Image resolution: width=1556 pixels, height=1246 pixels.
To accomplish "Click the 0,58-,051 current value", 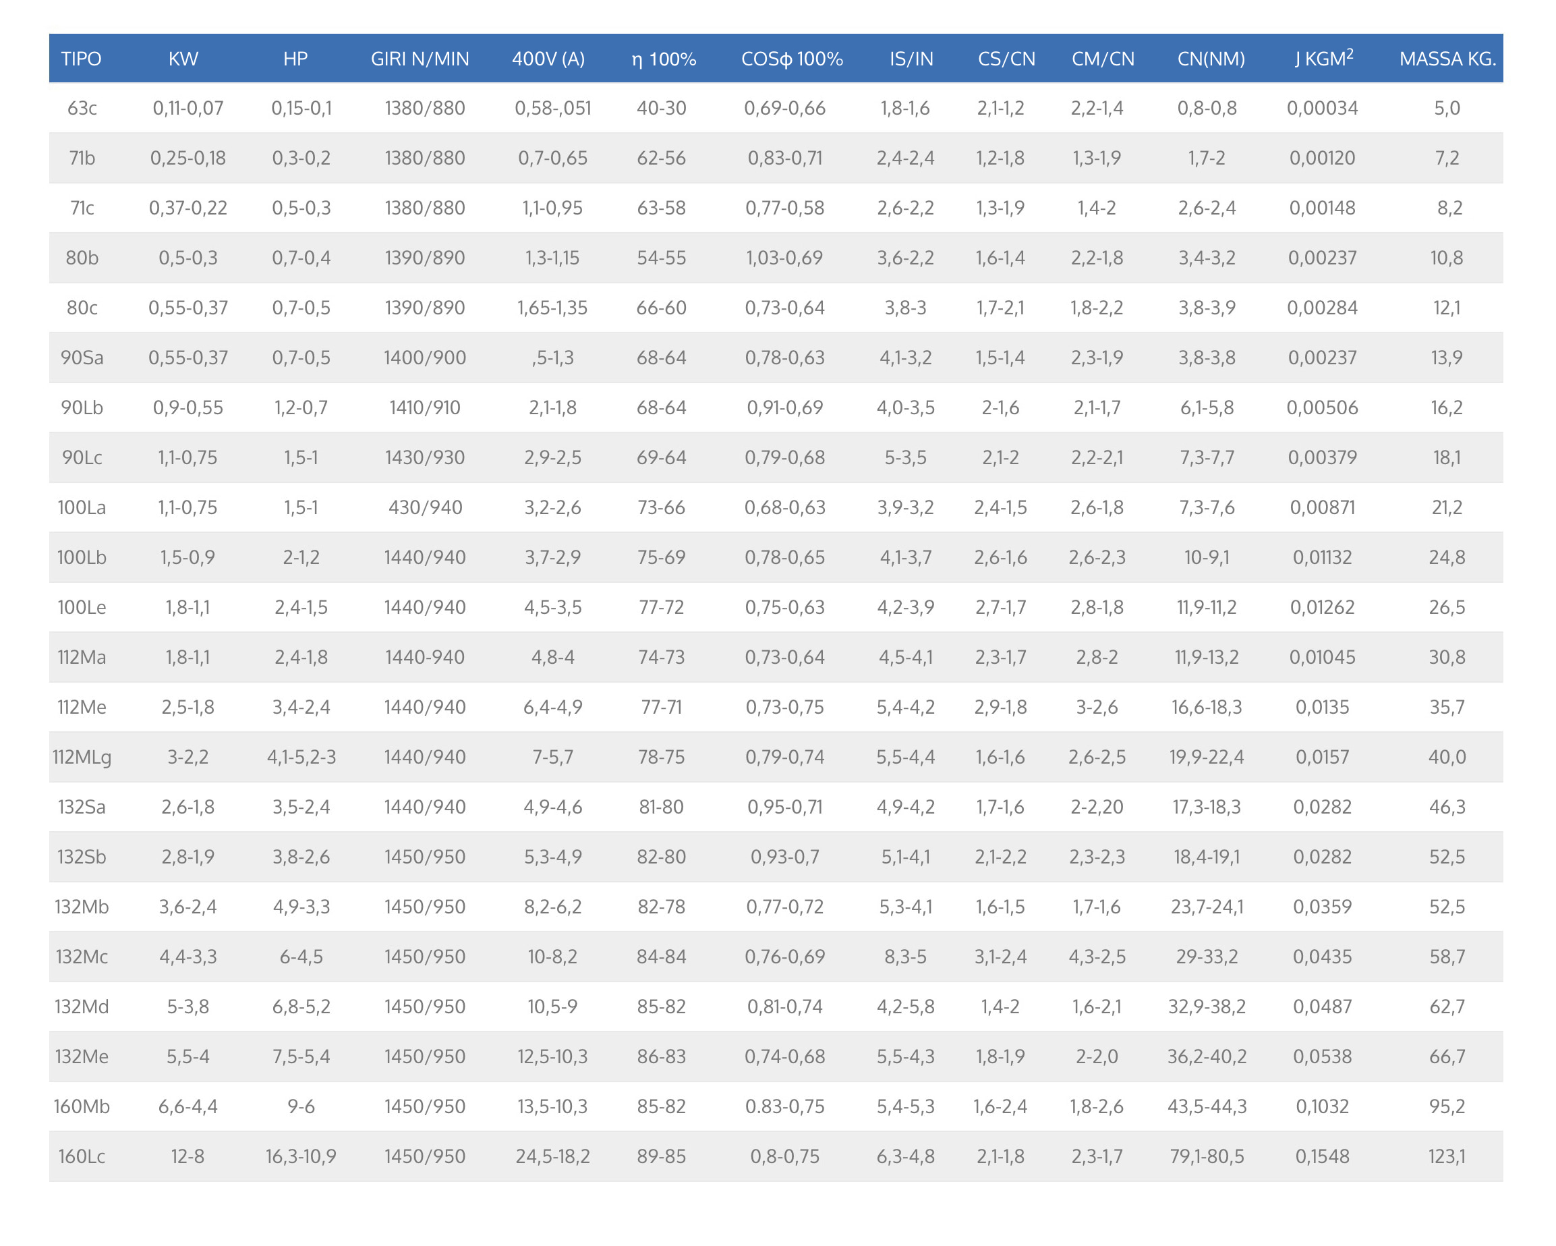I will [x=552, y=109].
